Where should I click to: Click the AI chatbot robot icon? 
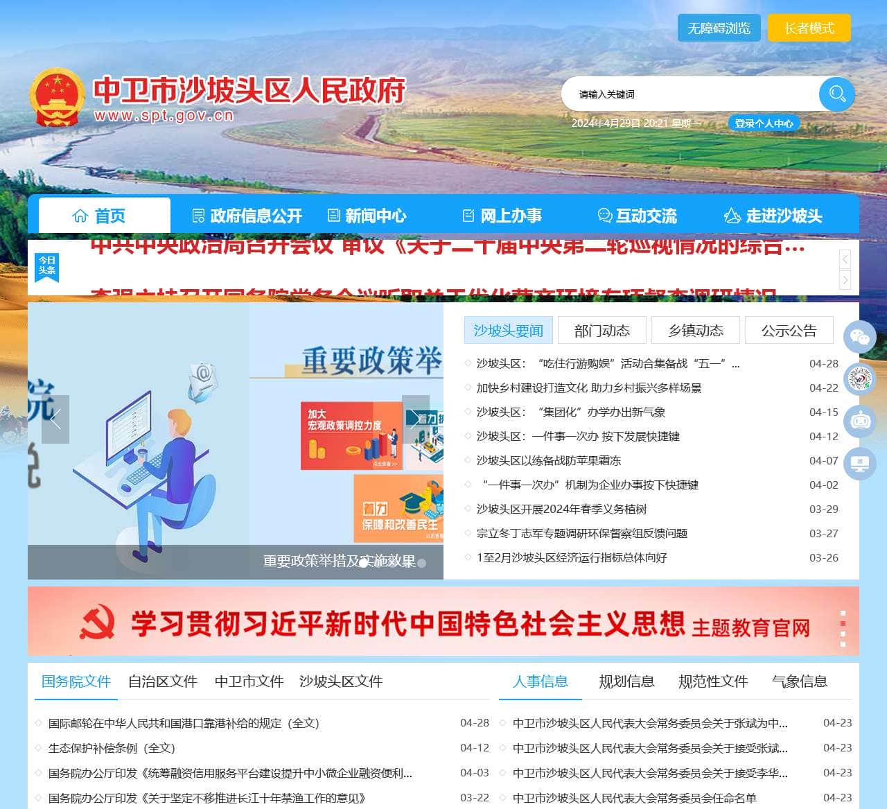coord(859,421)
